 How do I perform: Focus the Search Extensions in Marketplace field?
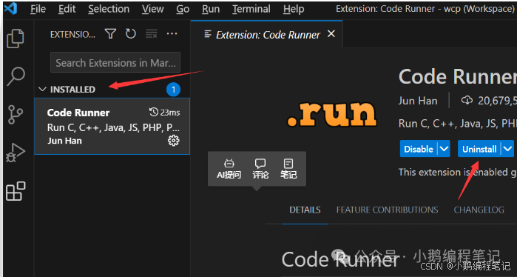pyautogui.click(x=115, y=62)
